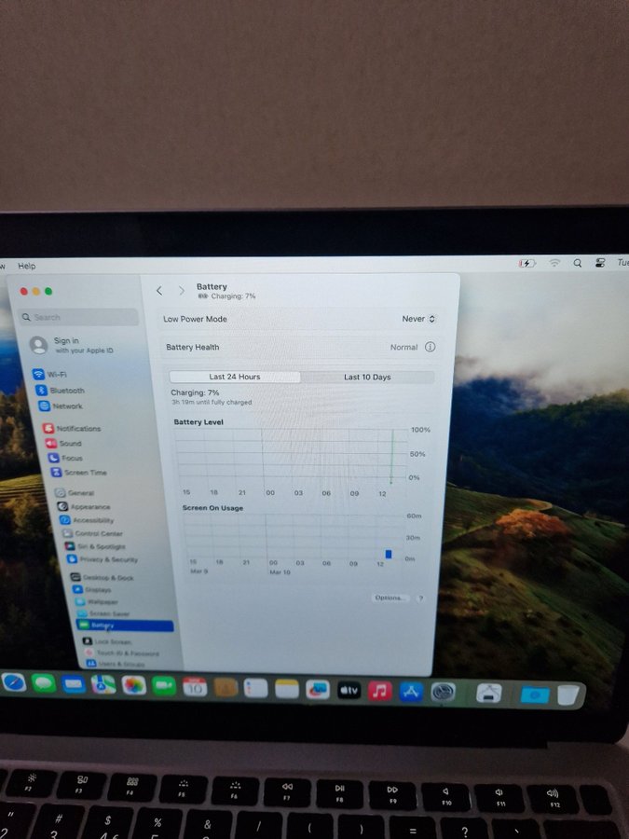Go back using the left chevron arrow
The height and width of the screenshot is (839, 629).
[159, 291]
